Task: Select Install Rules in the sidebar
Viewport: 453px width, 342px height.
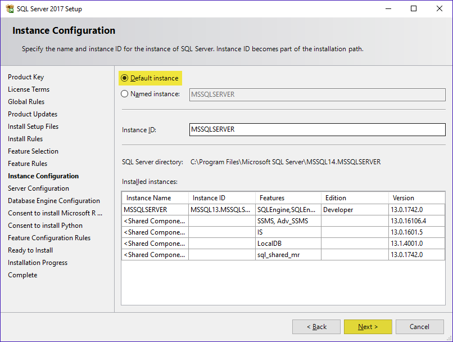Action: [x=25, y=139]
